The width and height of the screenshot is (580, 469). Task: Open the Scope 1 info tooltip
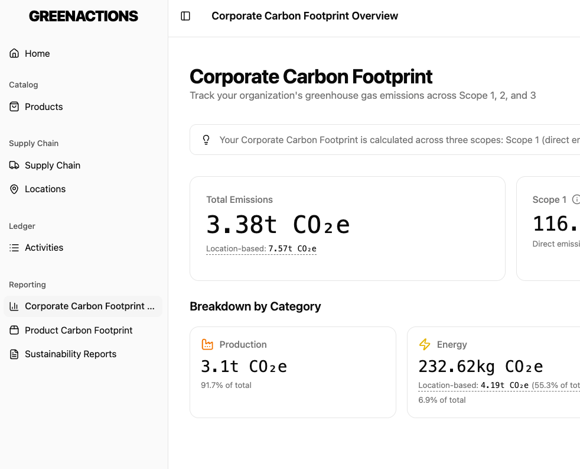576,200
